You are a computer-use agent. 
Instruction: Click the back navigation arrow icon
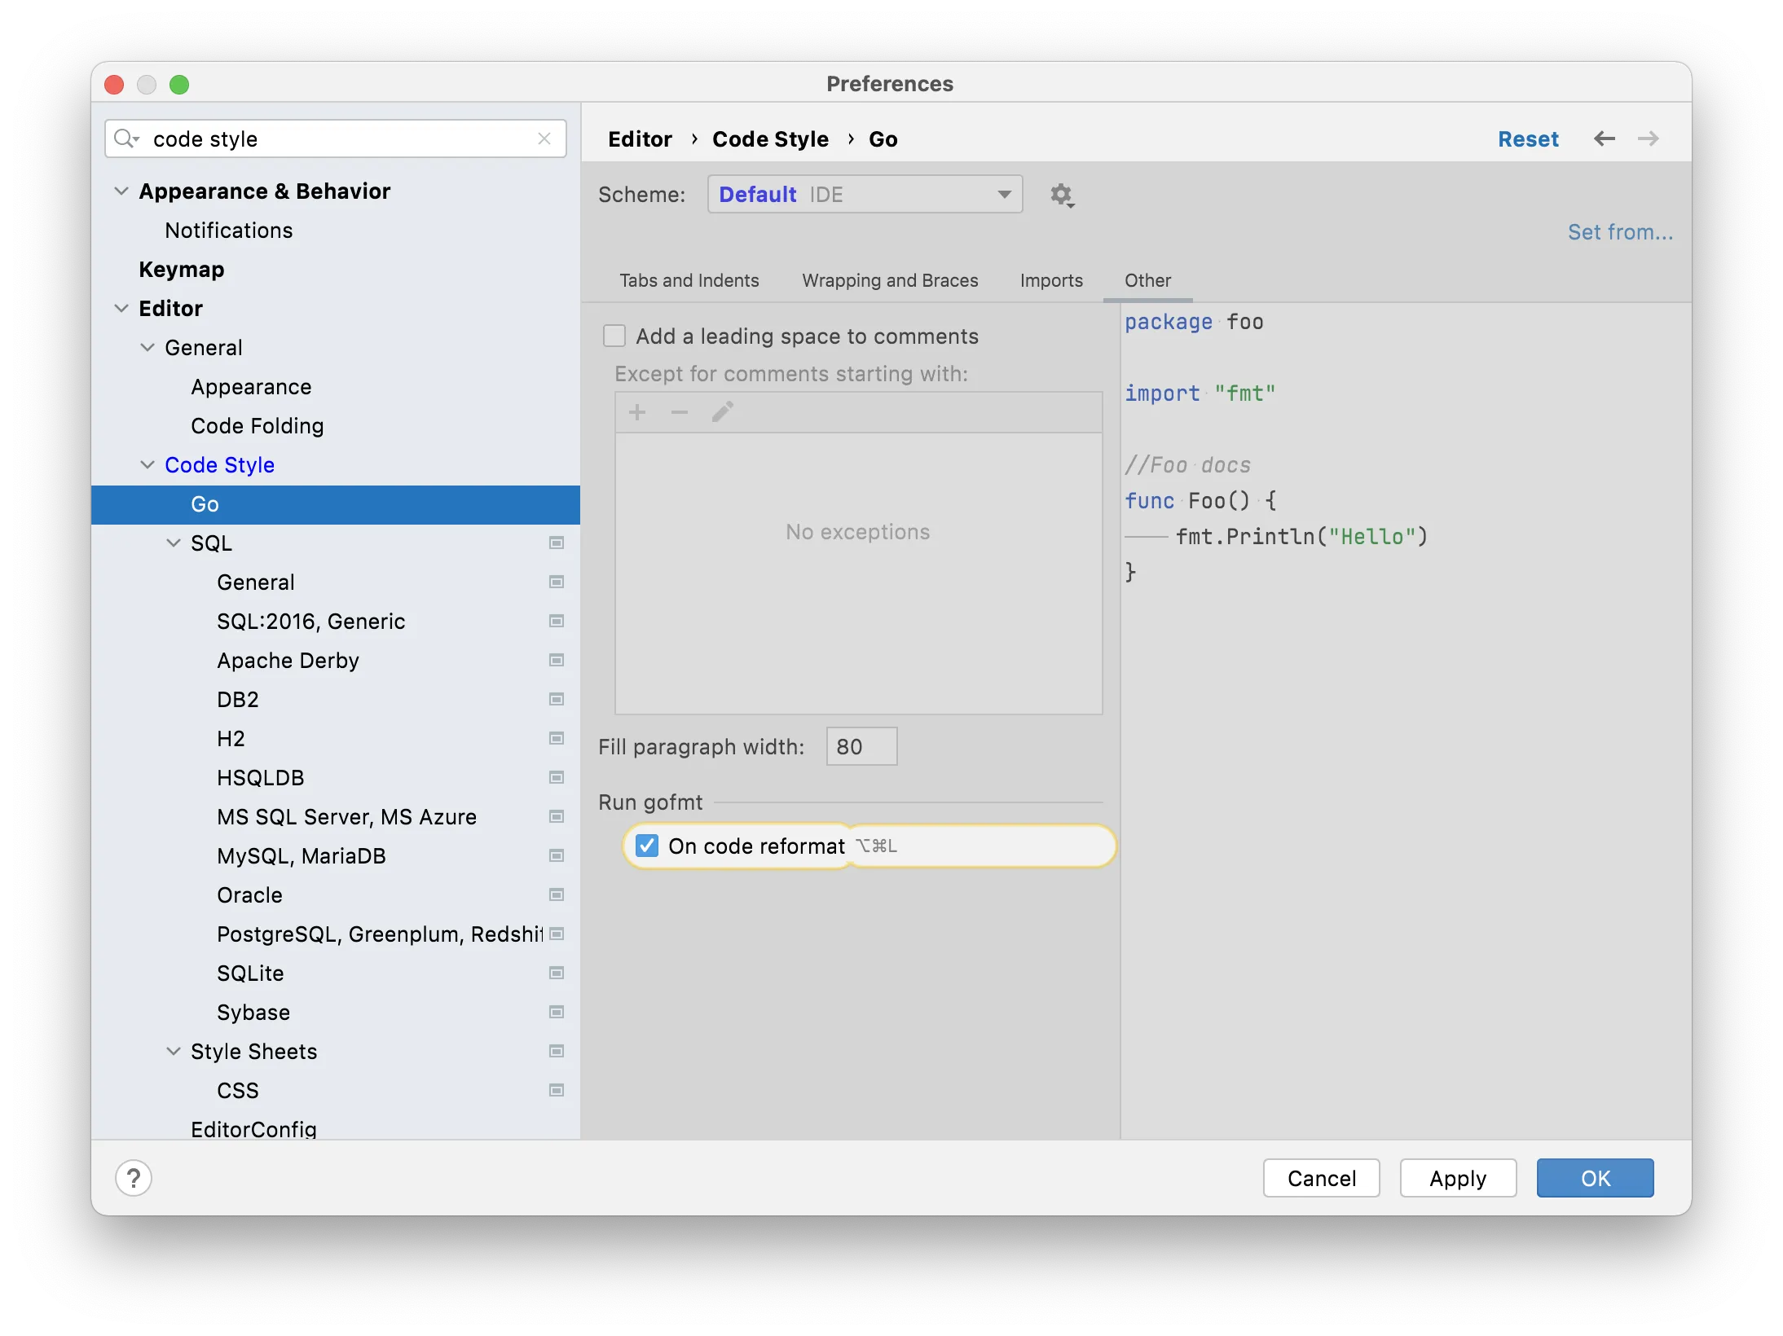coord(1604,138)
